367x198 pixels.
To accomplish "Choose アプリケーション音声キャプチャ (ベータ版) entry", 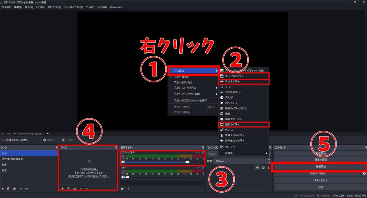I will pyautogui.click(x=243, y=71).
